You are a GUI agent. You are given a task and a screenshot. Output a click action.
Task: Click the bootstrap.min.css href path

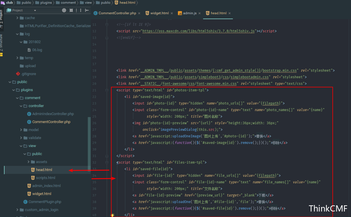[x=218, y=70]
